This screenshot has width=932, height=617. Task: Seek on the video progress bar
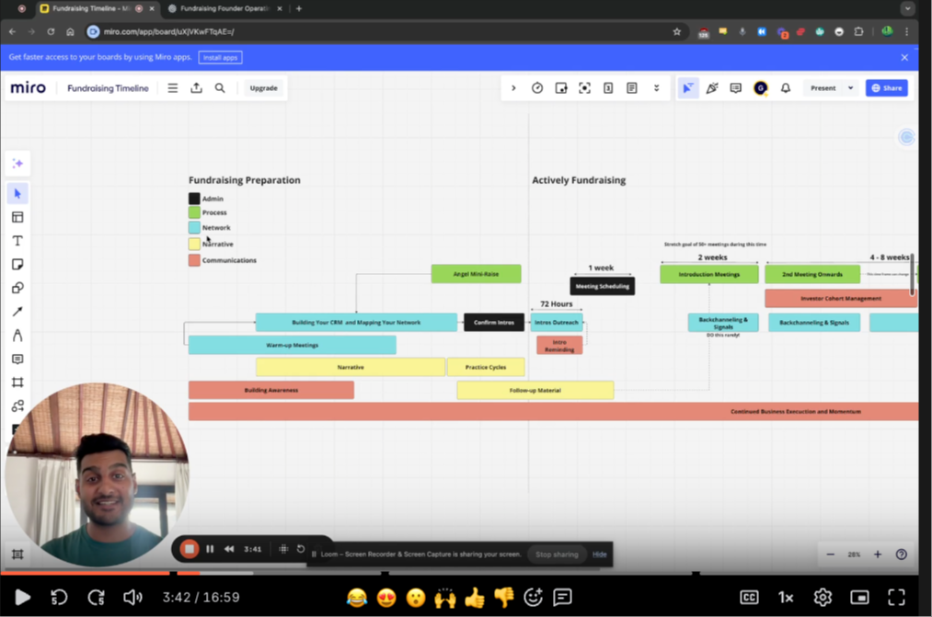(459, 573)
